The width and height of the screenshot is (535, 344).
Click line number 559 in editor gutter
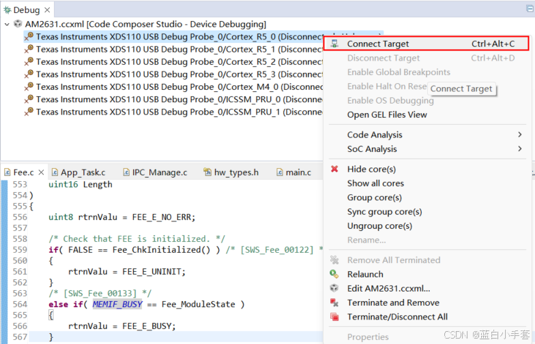click(x=20, y=249)
